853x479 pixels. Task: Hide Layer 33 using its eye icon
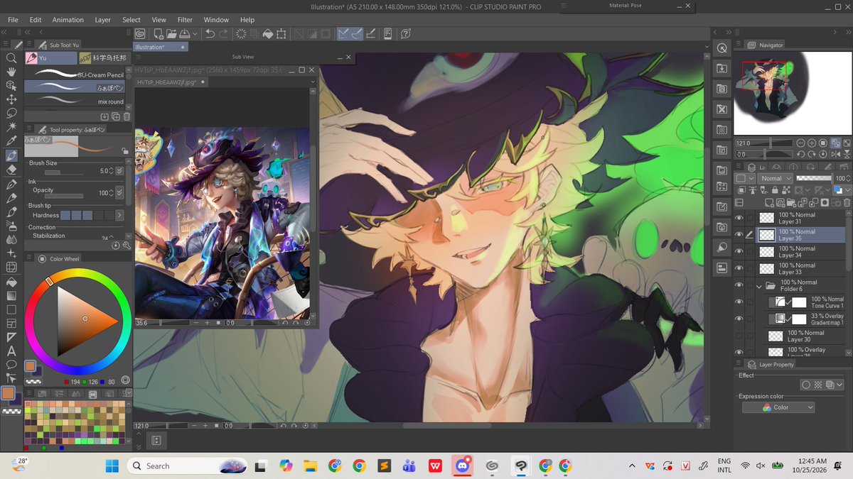[x=739, y=269]
